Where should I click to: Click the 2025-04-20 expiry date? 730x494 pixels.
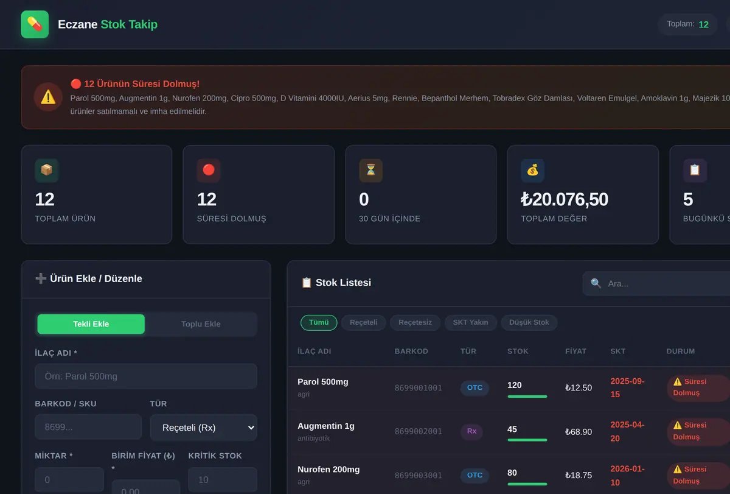627,431
